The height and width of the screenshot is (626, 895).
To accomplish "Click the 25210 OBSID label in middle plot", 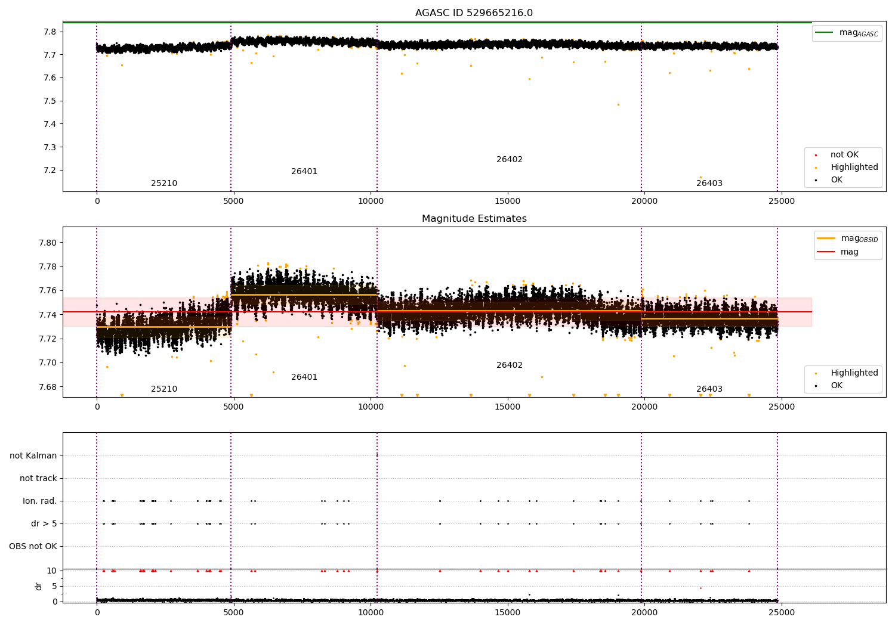I will (x=164, y=389).
